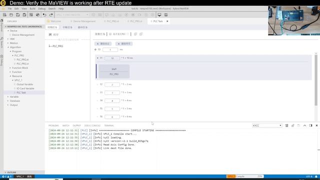
Task: Click the toolbar icon right of monitor icon
Action: tap(166, 15)
